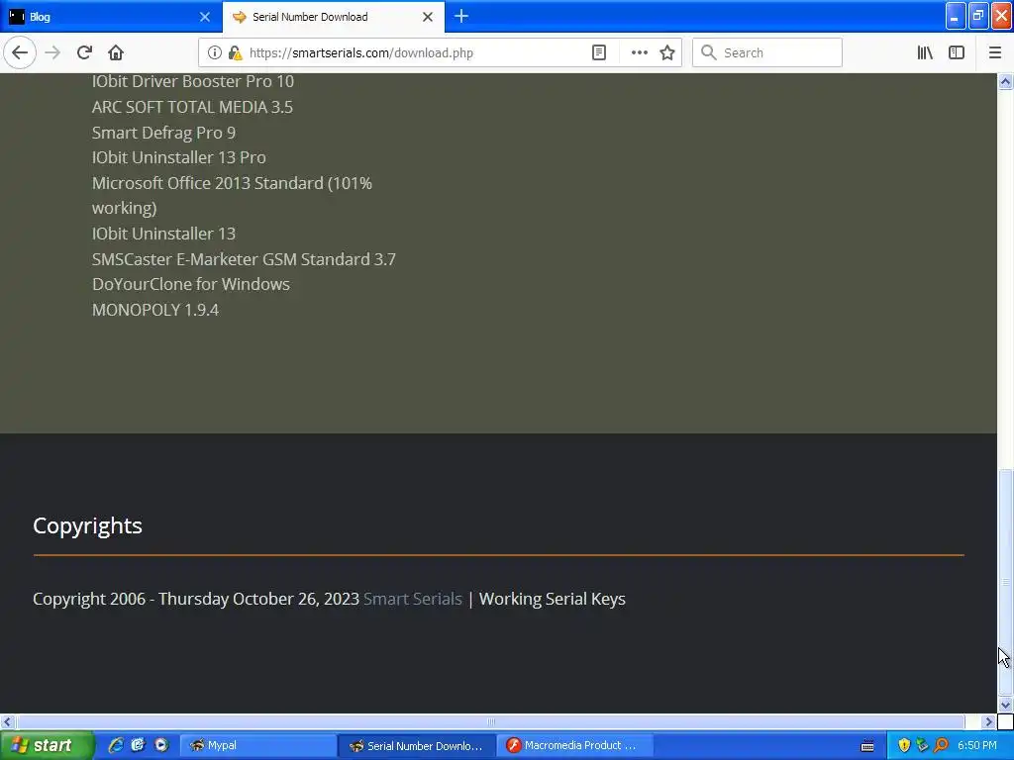Switch to Serial Number Download taskbar button
The width and height of the screenshot is (1014, 760).
(417, 745)
